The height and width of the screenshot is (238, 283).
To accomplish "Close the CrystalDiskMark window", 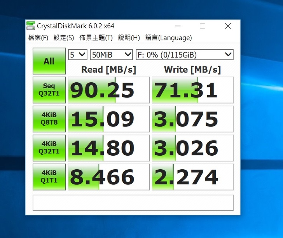I will (x=228, y=26).
